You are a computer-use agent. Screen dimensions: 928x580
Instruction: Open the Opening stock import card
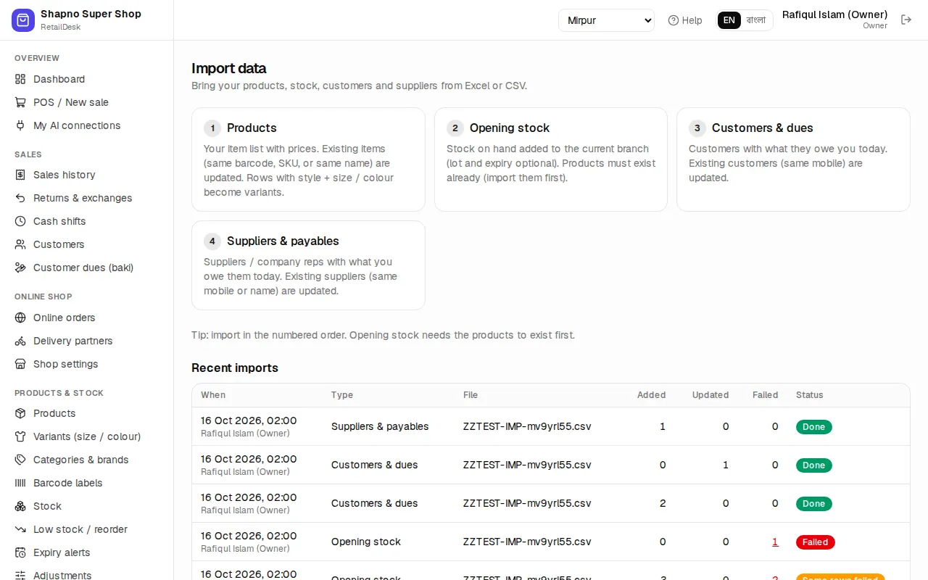click(x=551, y=159)
